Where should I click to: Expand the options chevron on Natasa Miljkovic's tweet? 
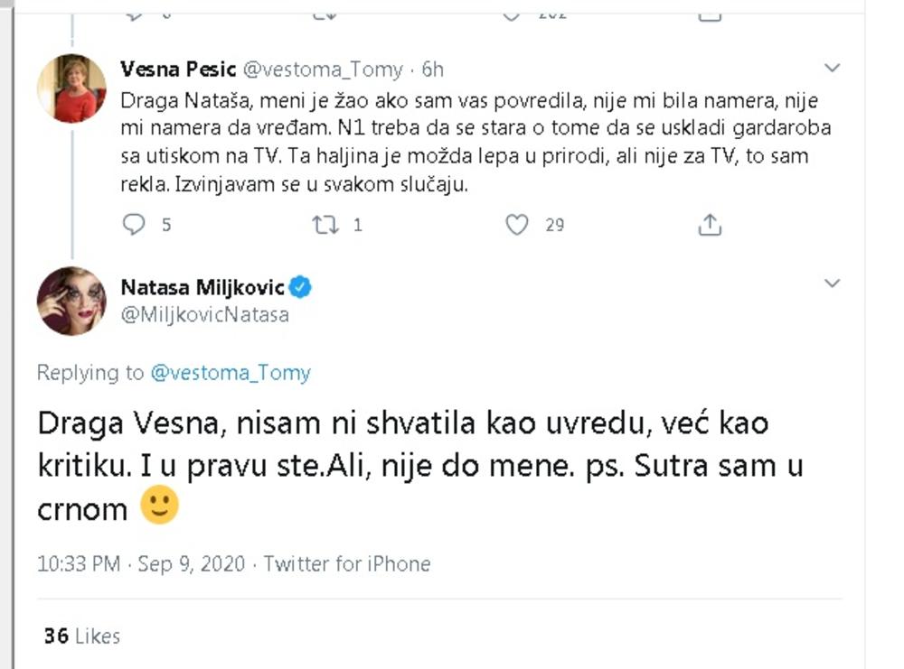coord(833,284)
